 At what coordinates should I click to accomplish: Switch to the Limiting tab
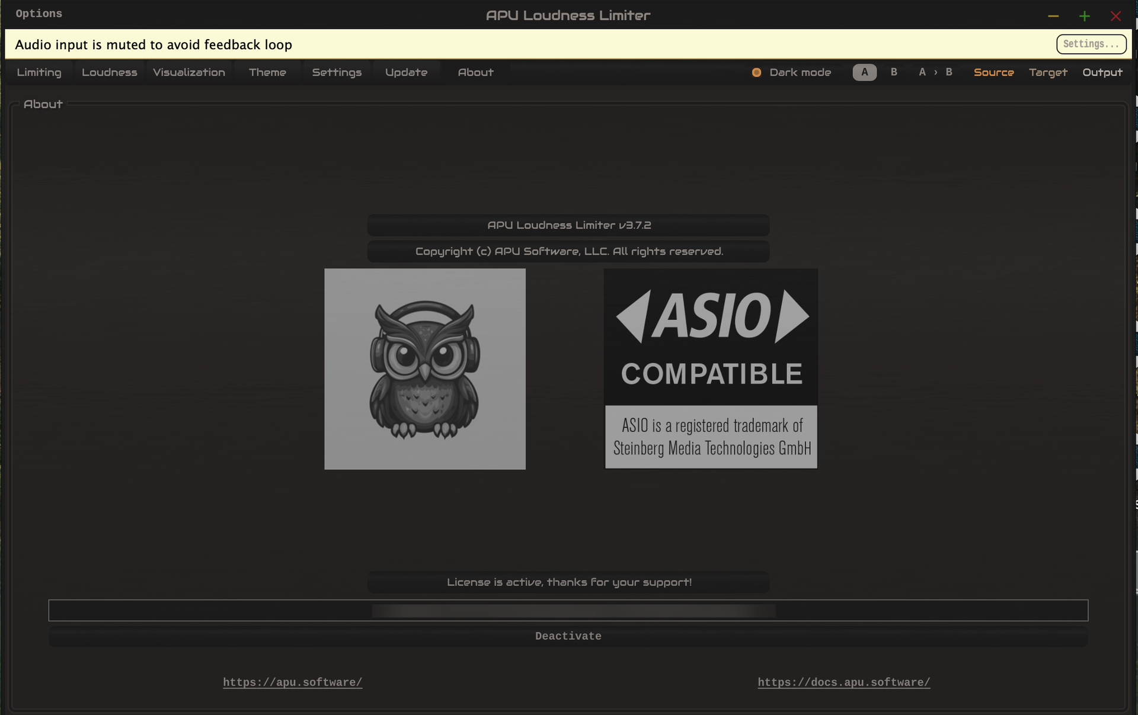click(39, 72)
